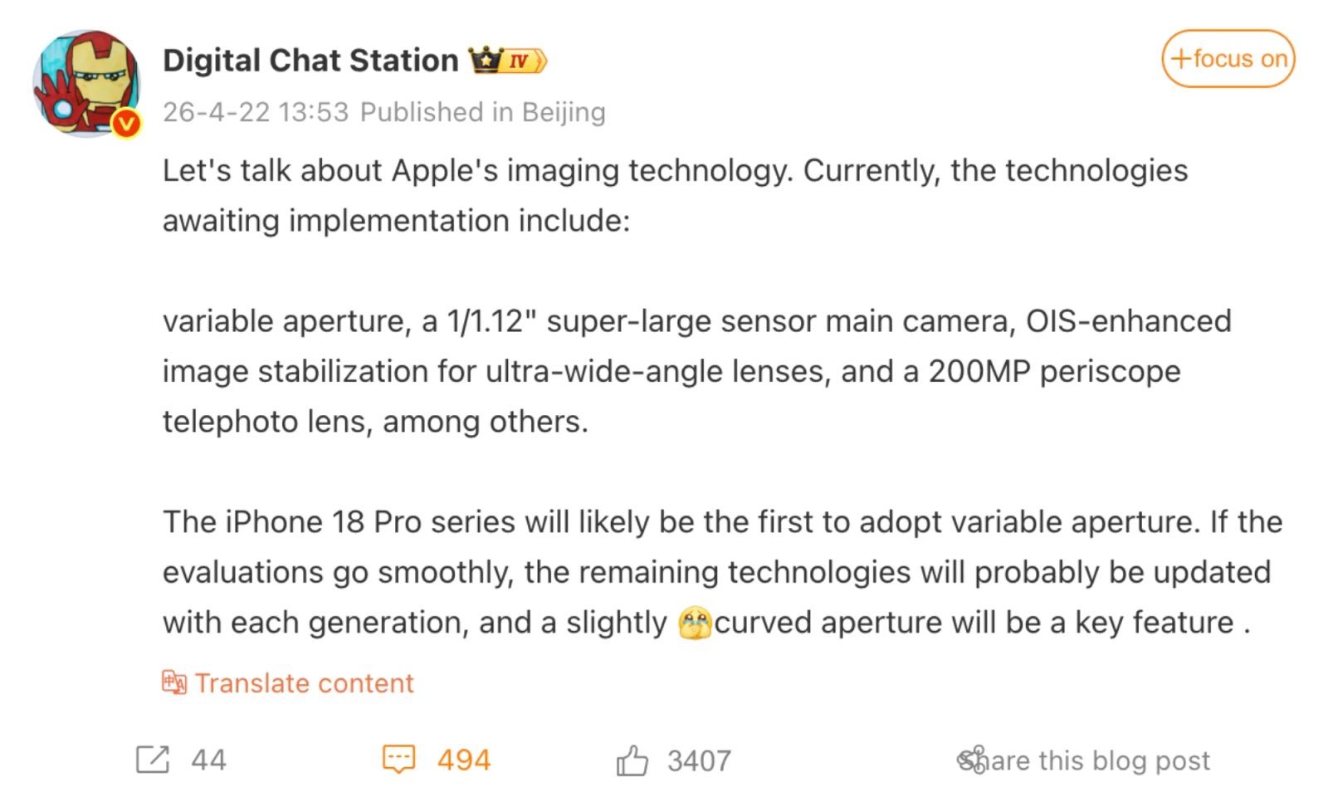Click the share icon at bottom right
Image resolution: width=1328 pixels, height=797 pixels.
[971, 760]
